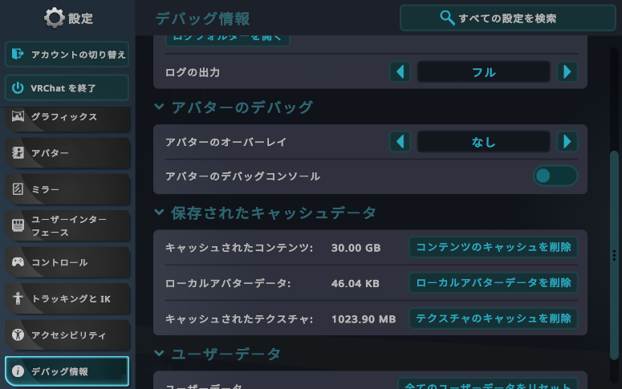
Task: Click the Avatar category icon
Action: [x=18, y=152]
